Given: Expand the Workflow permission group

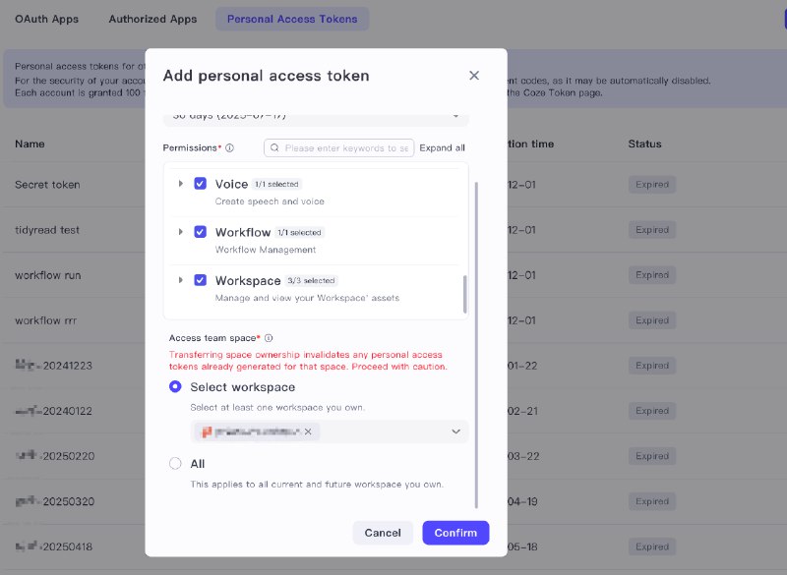Looking at the screenshot, I should [x=181, y=232].
